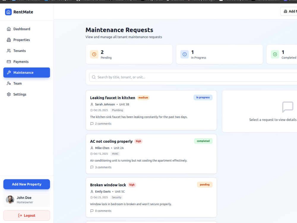Viewport: 297px width, 223px height.
Task: Click the Team user icon
Action: 9,84
